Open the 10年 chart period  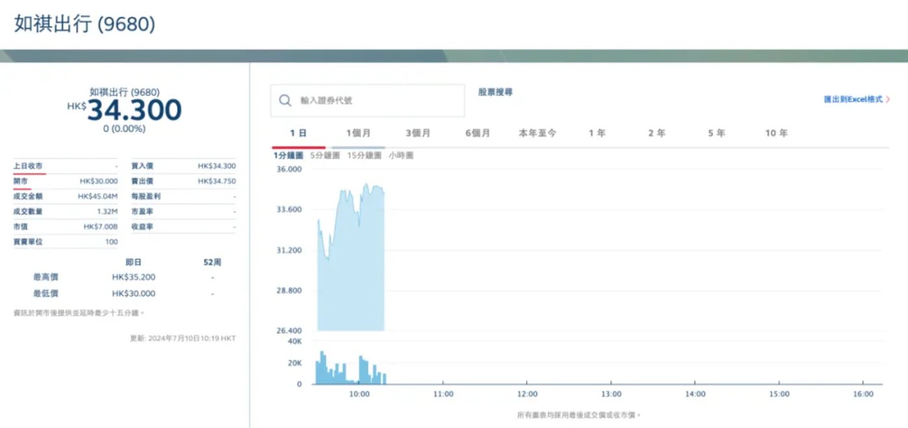click(776, 132)
